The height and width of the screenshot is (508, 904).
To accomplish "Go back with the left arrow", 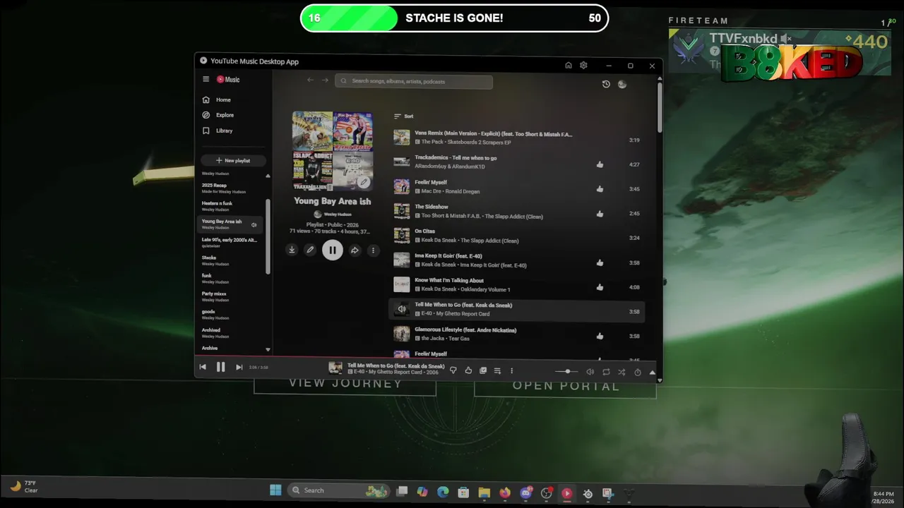I will (x=310, y=80).
